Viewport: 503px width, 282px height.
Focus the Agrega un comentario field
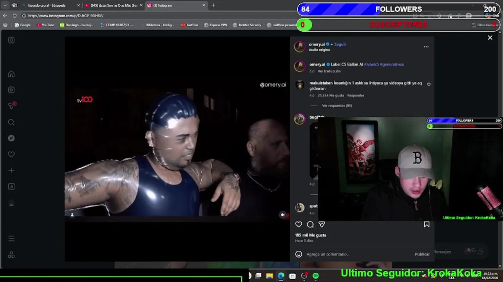pos(358,254)
